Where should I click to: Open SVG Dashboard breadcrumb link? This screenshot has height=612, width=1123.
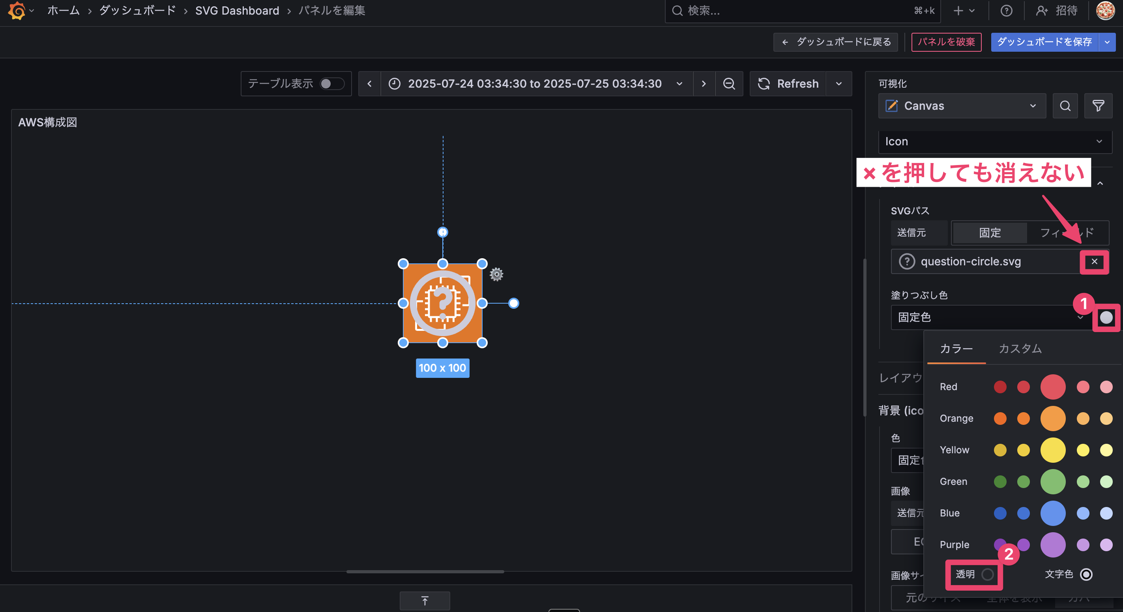(237, 11)
